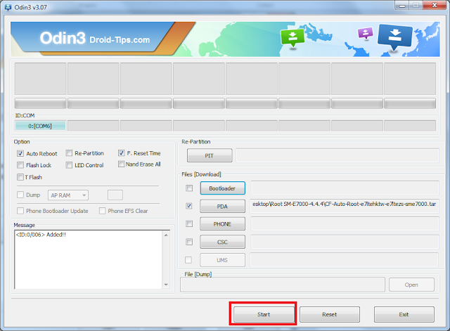Toggle the Auto Reboot checkbox
This screenshot has height=331, width=450.
pos(20,153)
